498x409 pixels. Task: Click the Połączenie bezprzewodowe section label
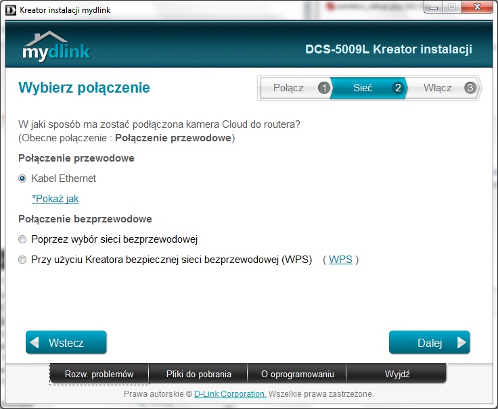tap(85, 219)
